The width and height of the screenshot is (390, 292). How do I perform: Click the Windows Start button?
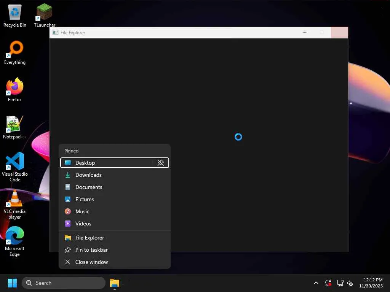click(12, 283)
